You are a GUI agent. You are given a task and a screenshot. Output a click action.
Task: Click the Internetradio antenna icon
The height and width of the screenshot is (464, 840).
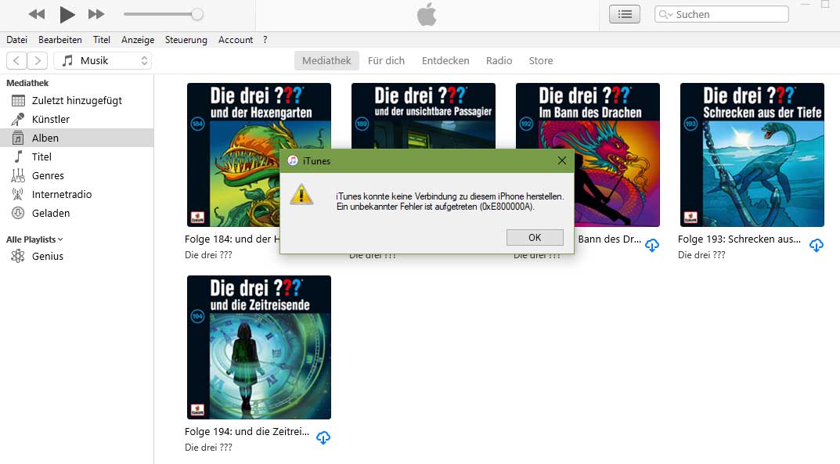tap(18, 194)
